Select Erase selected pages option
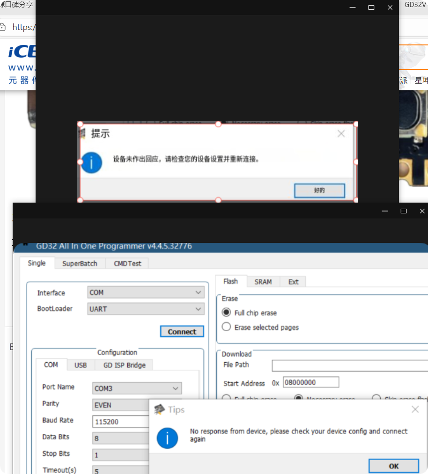 pyautogui.click(x=227, y=327)
